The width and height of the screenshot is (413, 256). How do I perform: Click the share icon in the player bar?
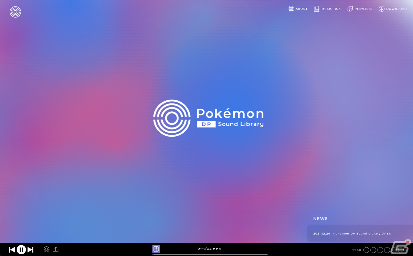pyautogui.click(x=56, y=249)
